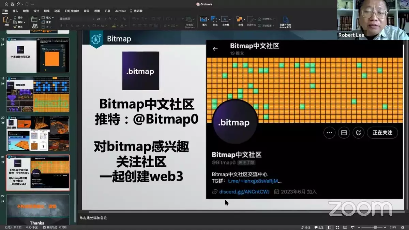409x230 pixels.
Task: Select the slide 20 thumbnail
Action: pos(38,134)
